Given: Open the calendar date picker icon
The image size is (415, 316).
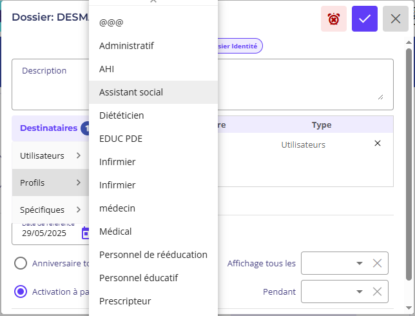Looking at the screenshot, I should tap(85, 233).
